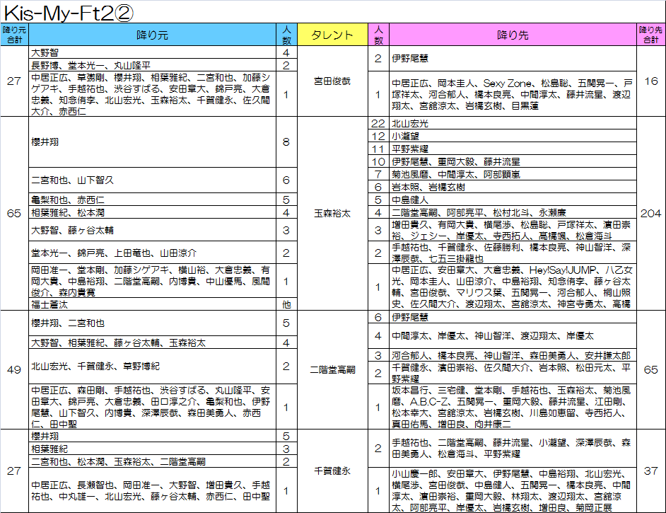Screen dimensions: 666x513
Task: Select the '平野紫耀' cell beside count 11
Action: [x=513, y=149]
